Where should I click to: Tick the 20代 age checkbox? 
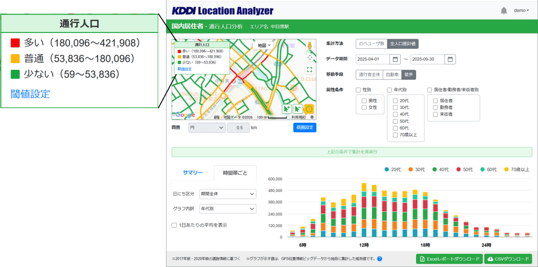coord(395,101)
